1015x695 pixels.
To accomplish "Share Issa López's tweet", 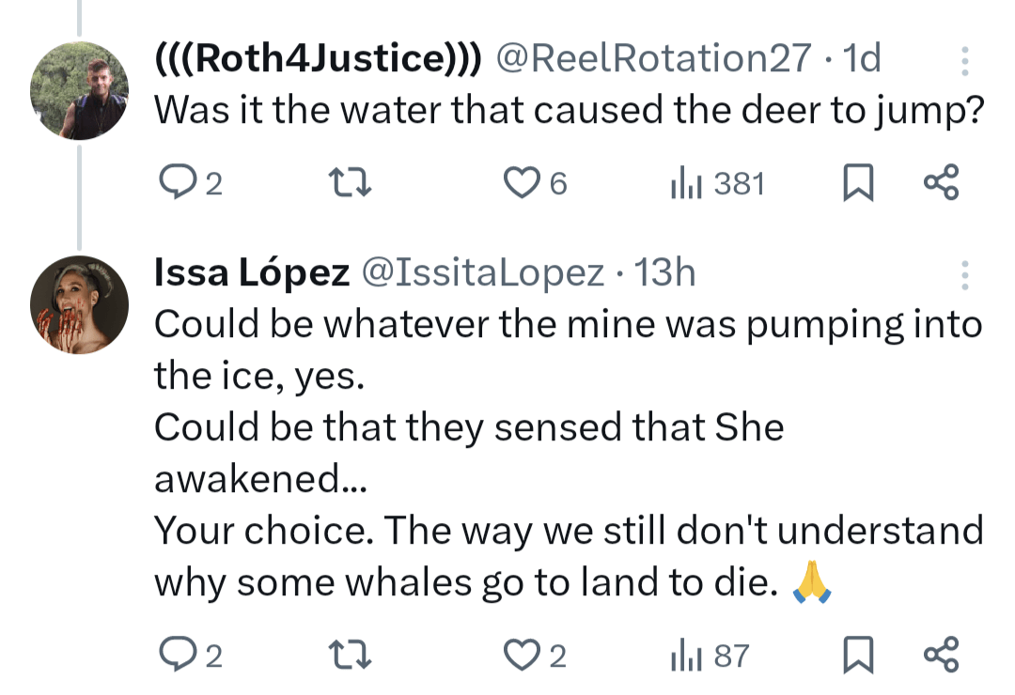I will [941, 656].
